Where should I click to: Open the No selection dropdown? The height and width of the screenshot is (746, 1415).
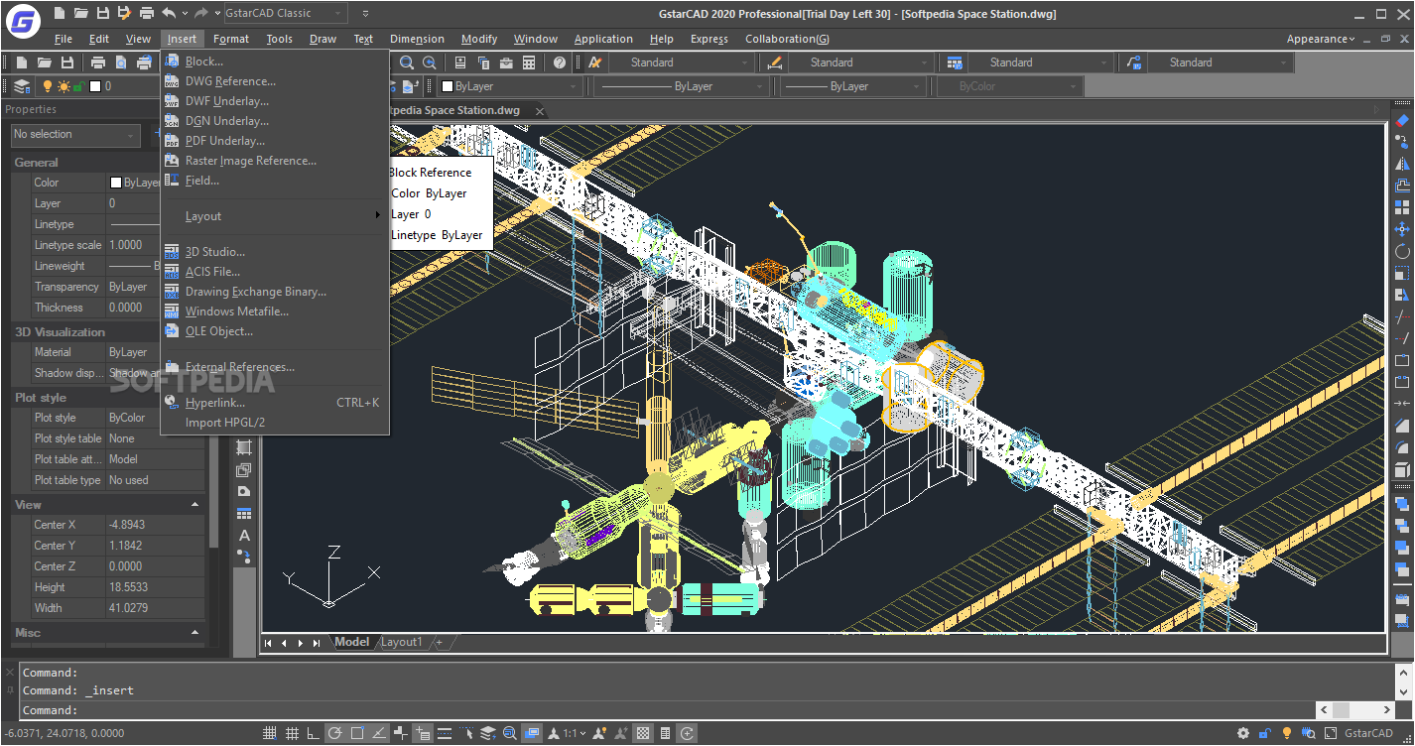pyautogui.click(x=75, y=134)
